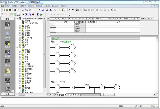
Task: Select the I0.0 contact in network 1
Action: 57,47
